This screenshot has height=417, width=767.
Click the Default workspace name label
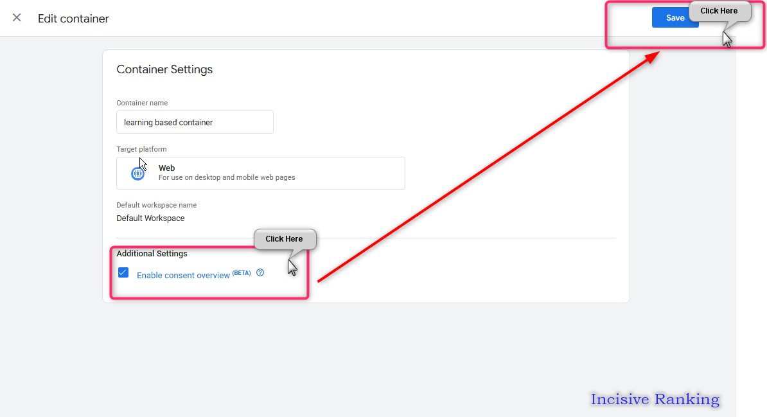pos(157,205)
